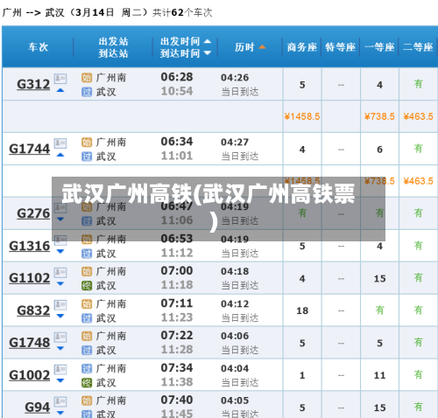Click the 车次 column header
Viewport: 438px width, 418px height.
coord(39,47)
